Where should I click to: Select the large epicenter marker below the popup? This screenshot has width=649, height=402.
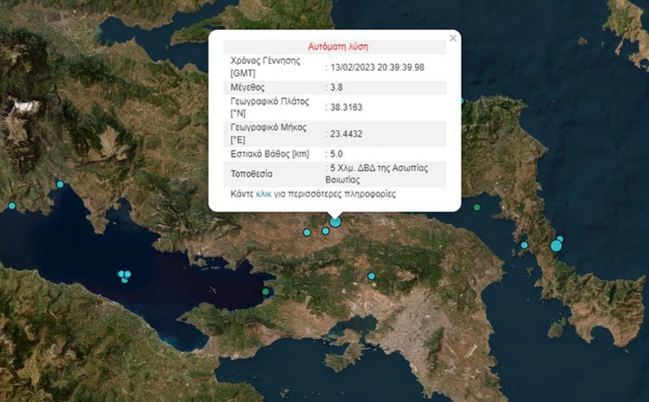(x=335, y=222)
